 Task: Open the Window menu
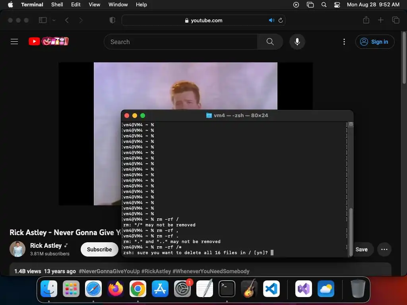(x=118, y=5)
